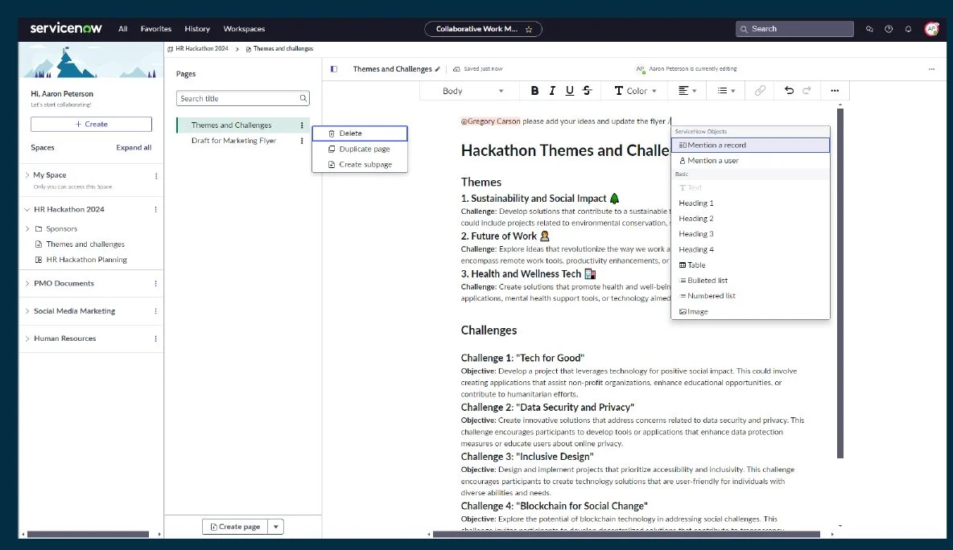Open the help question mark icon

point(889,29)
